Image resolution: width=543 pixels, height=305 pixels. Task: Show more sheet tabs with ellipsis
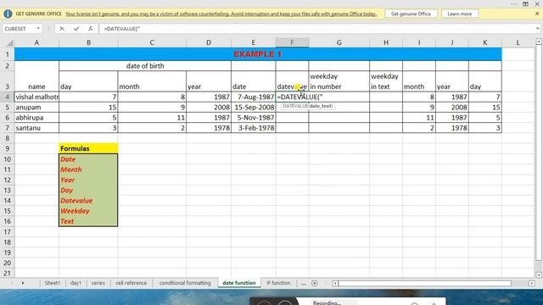pyautogui.click(x=304, y=284)
